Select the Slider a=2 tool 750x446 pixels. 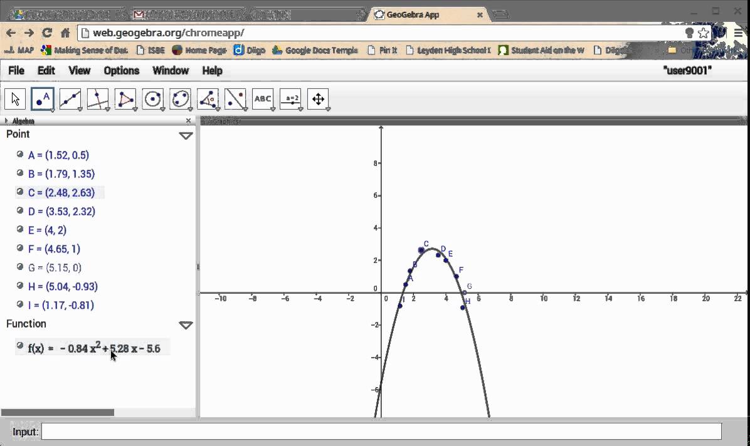291,99
